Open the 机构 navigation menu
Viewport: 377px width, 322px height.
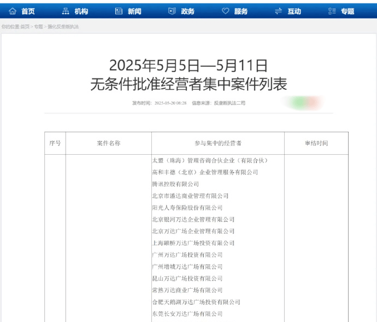(x=81, y=11)
